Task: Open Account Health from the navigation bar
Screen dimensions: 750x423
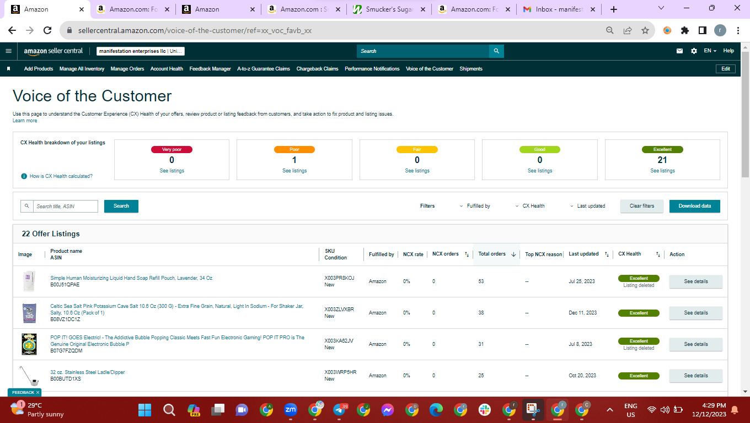Action: click(167, 69)
